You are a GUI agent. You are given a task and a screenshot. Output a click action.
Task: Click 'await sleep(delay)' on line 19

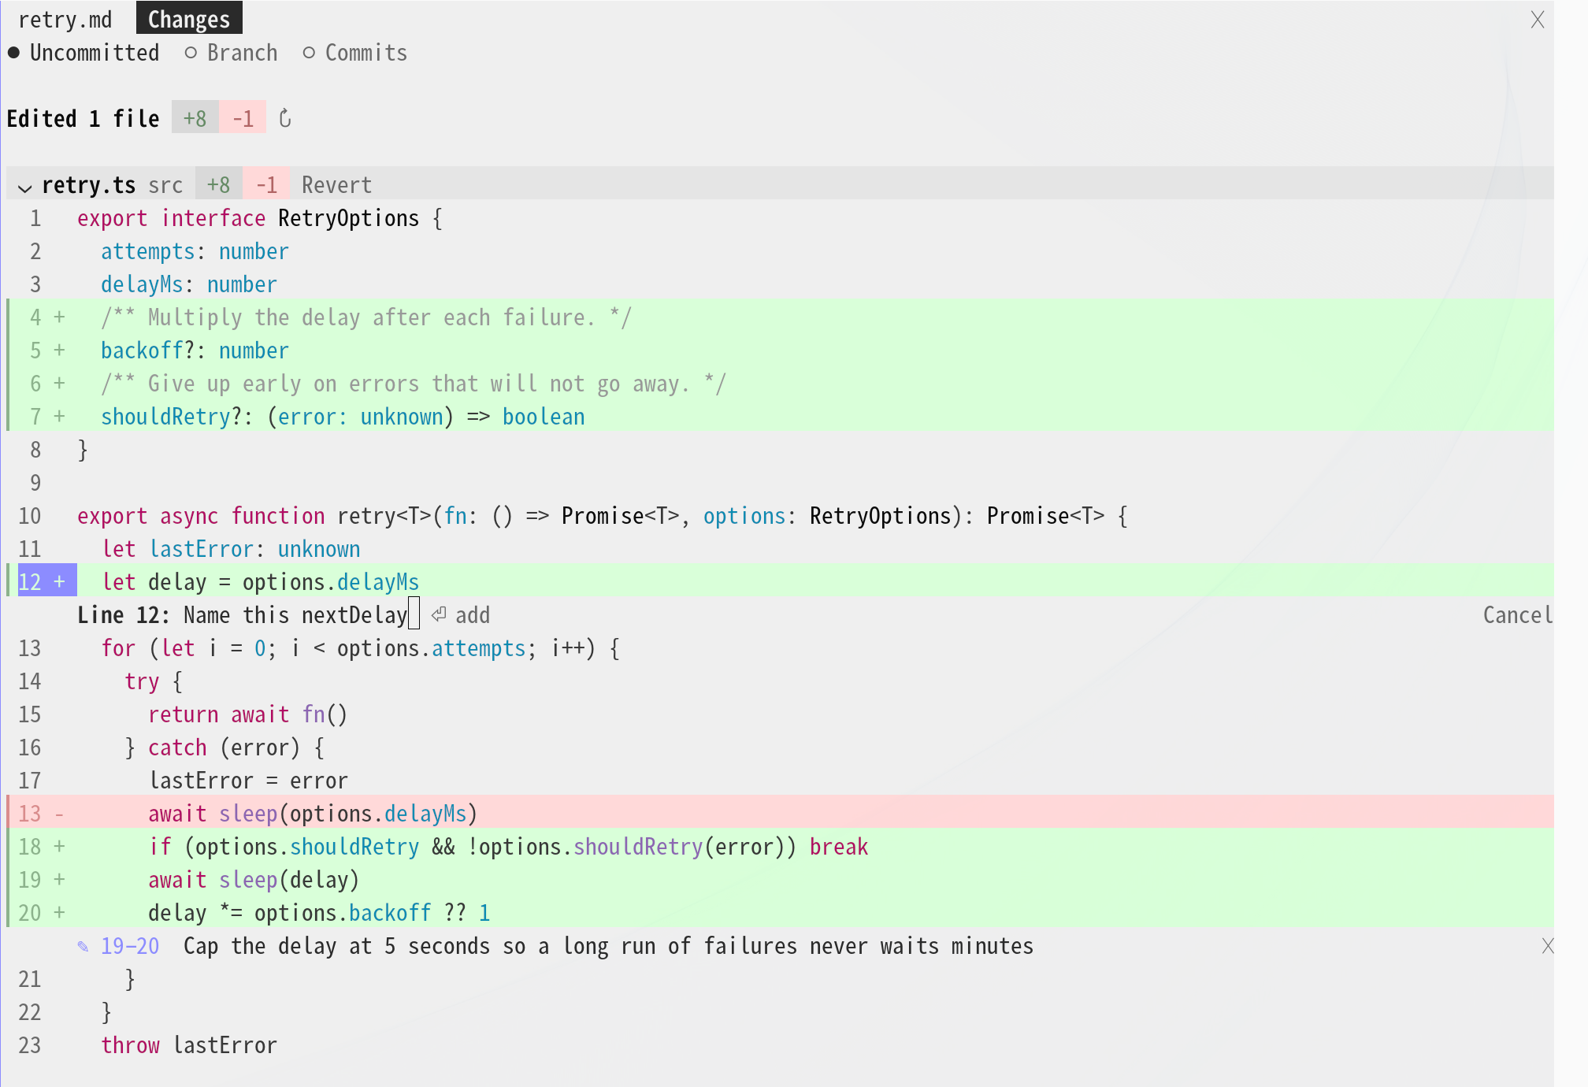click(x=254, y=880)
